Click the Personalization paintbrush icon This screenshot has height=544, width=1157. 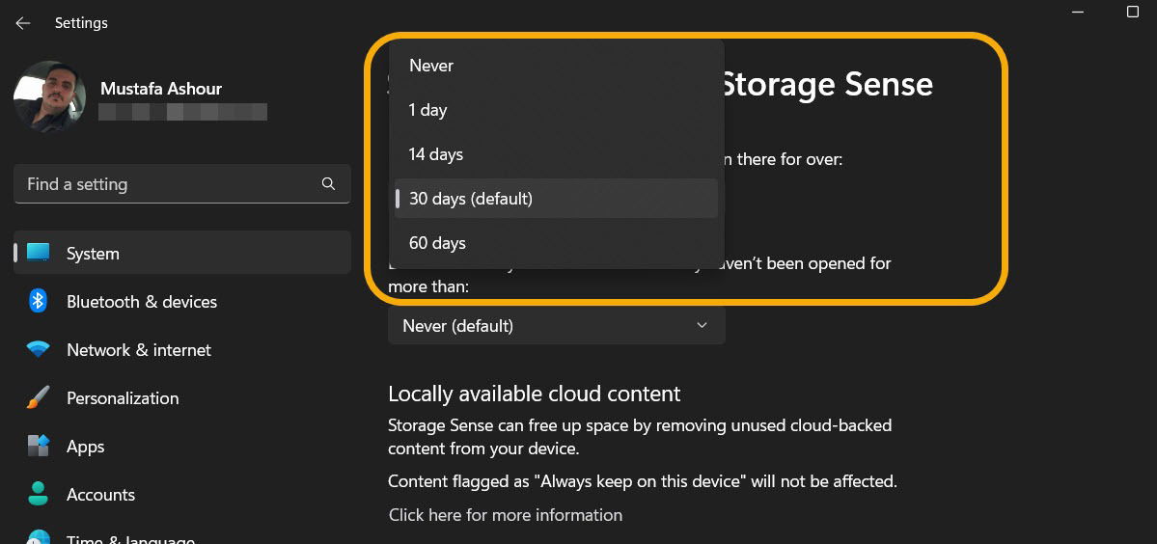(38, 398)
